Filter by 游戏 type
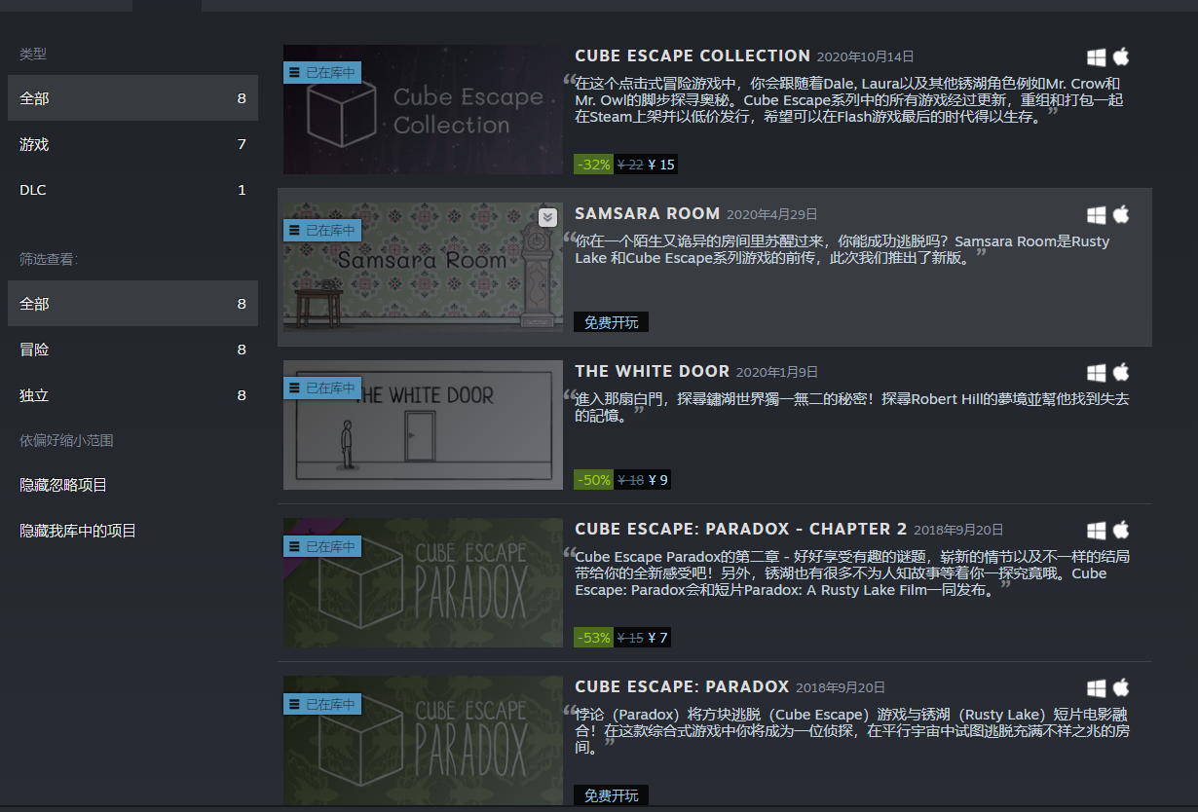The image size is (1198, 812). pos(132,144)
